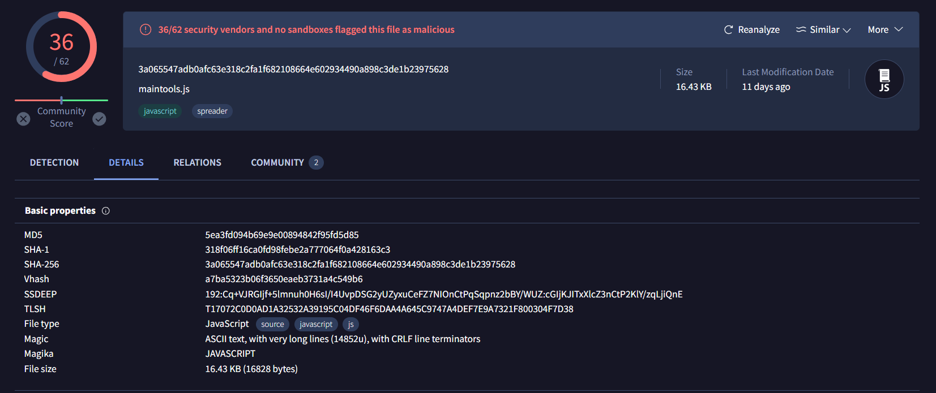This screenshot has width=936, height=393.
Task: Select the Details tab
Action: (x=126, y=163)
